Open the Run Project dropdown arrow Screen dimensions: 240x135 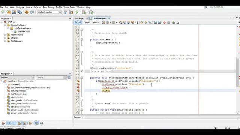coord(80,12)
